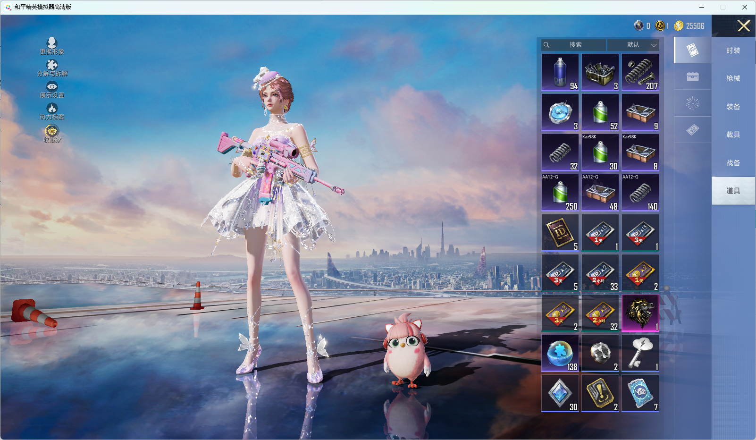Viewport: 756px width, 440px height.
Task: Switch to the 枪械 firearms tab
Action: [x=733, y=78]
